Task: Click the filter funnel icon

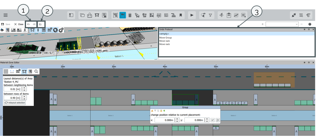Action: coord(210,15)
